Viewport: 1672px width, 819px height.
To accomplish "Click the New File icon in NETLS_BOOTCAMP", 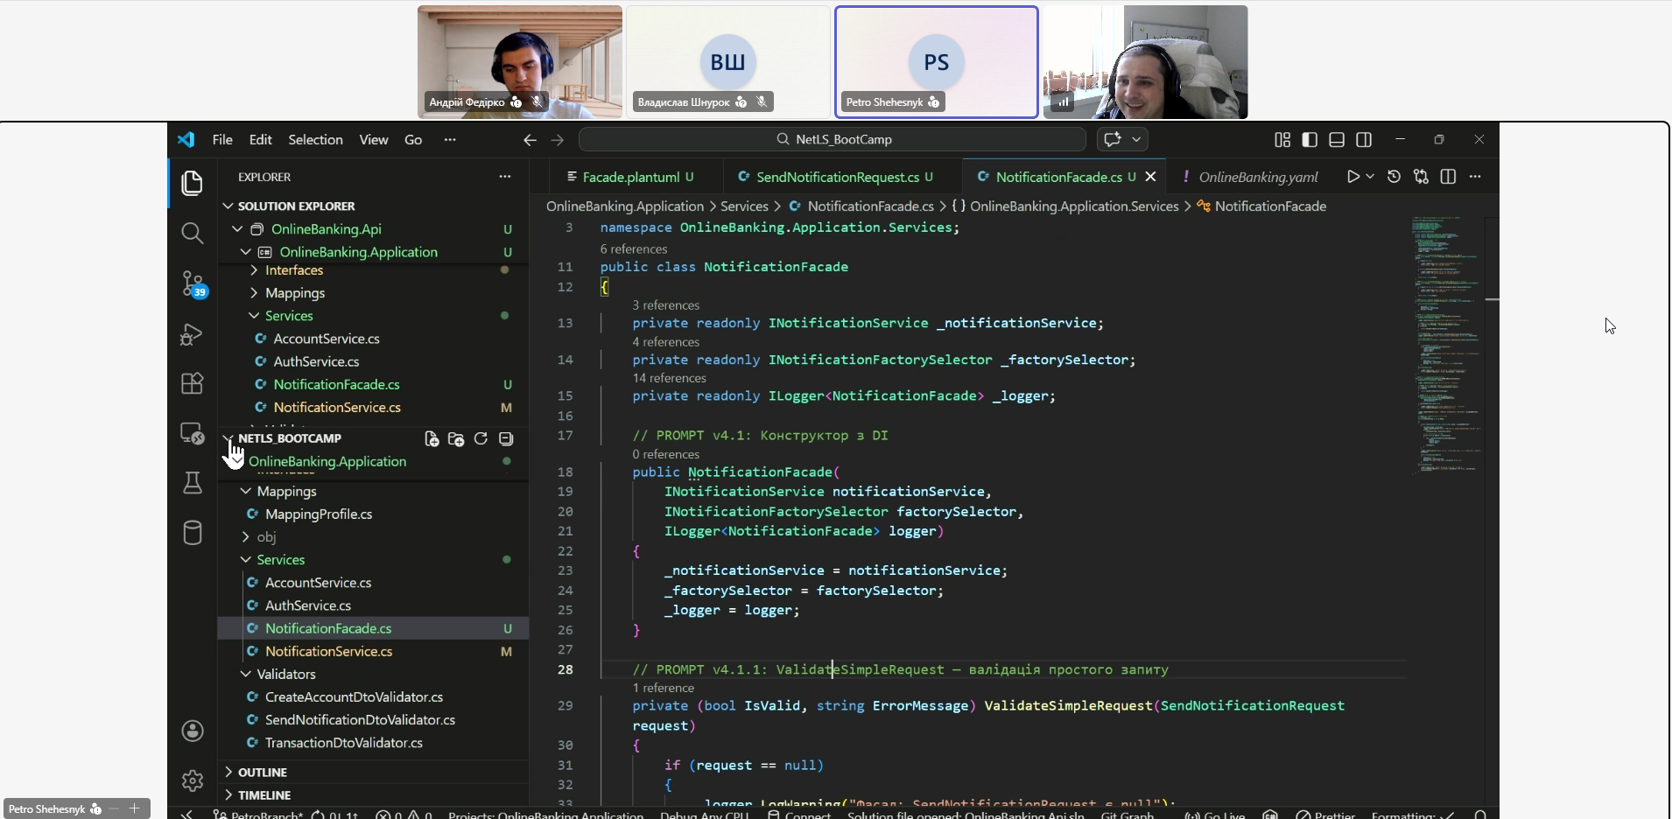I will pyautogui.click(x=432, y=439).
